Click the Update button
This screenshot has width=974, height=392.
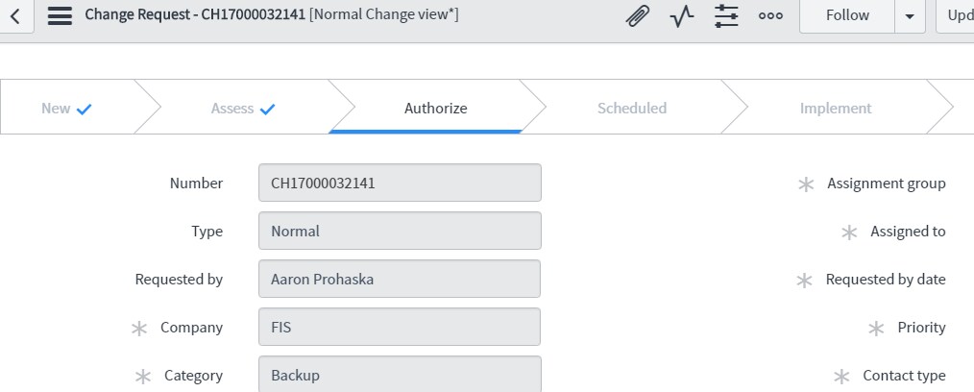point(957,16)
